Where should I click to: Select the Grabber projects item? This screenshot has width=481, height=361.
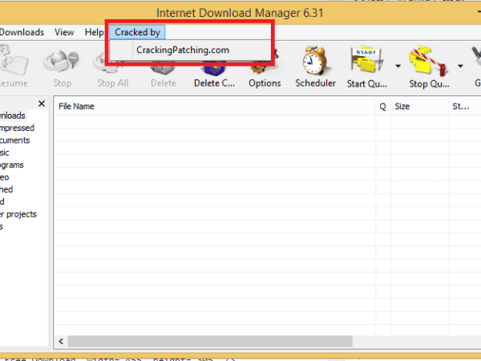point(18,214)
